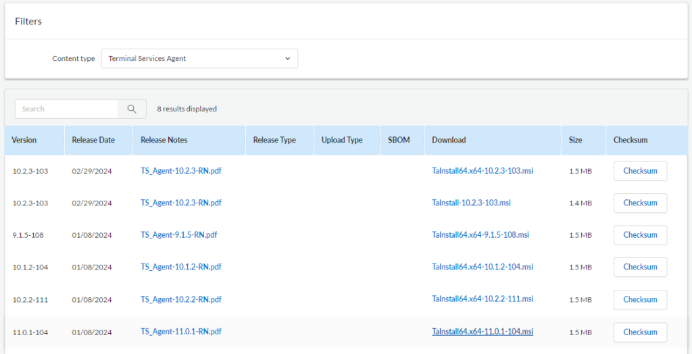692x354 pixels.
Task: Focus the Search text field
Action: [67, 109]
